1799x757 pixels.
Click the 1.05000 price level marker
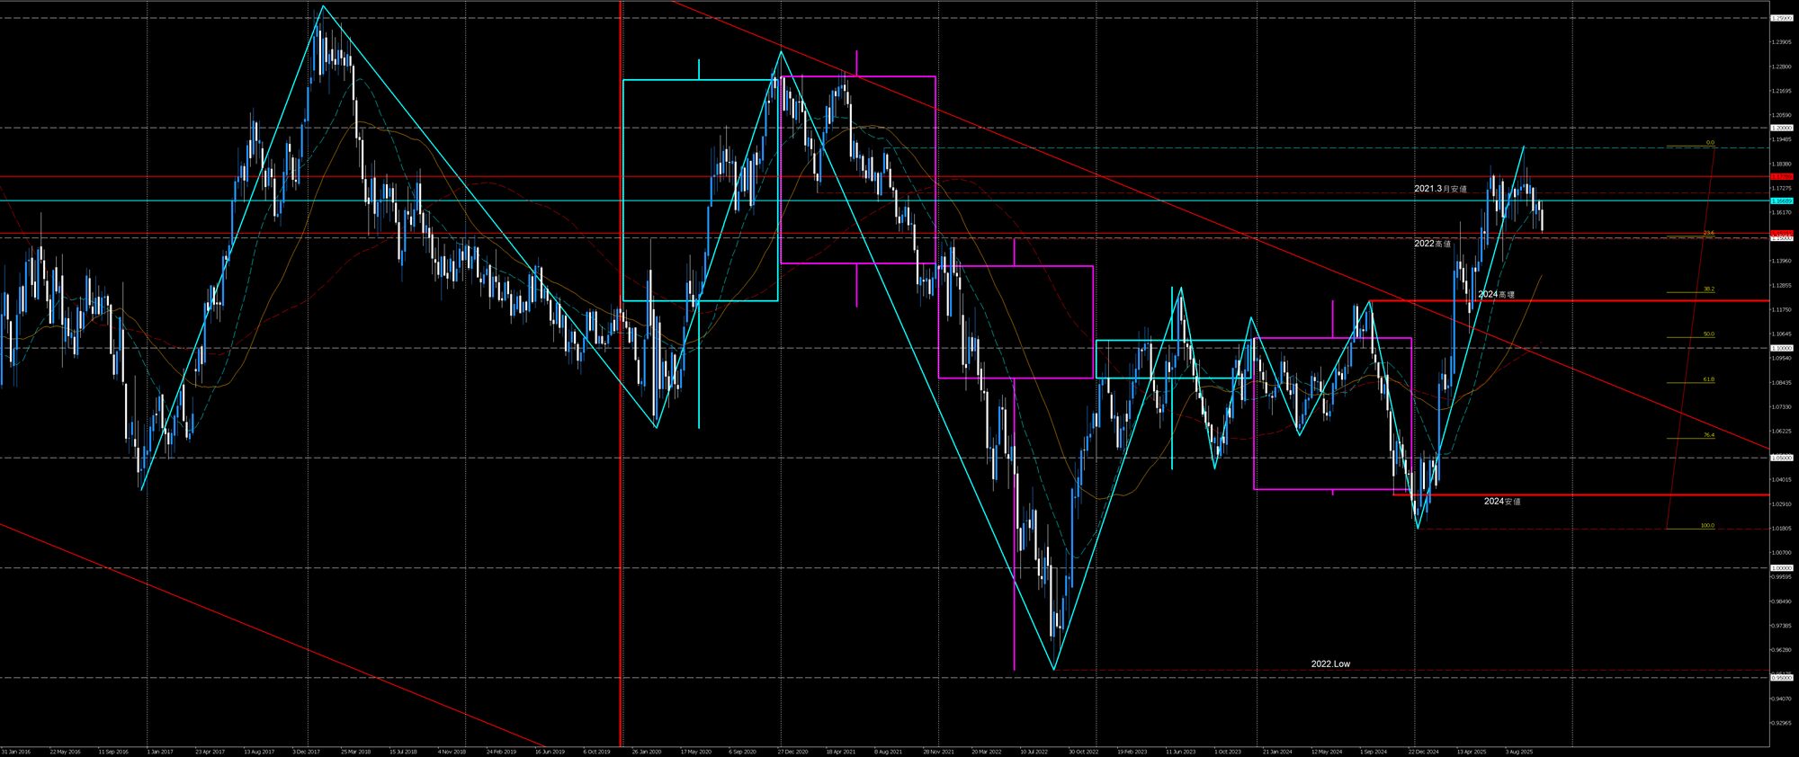coord(1781,458)
